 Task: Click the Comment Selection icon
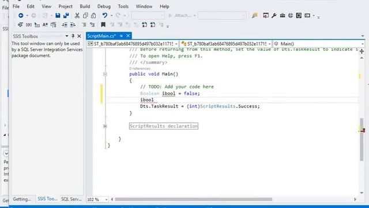(84, 24)
